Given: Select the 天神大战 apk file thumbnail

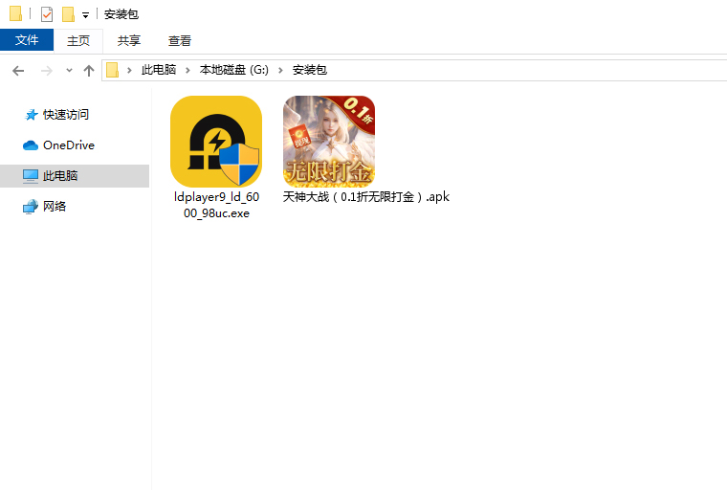Looking at the screenshot, I should pyautogui.click(x=328, y=141).
